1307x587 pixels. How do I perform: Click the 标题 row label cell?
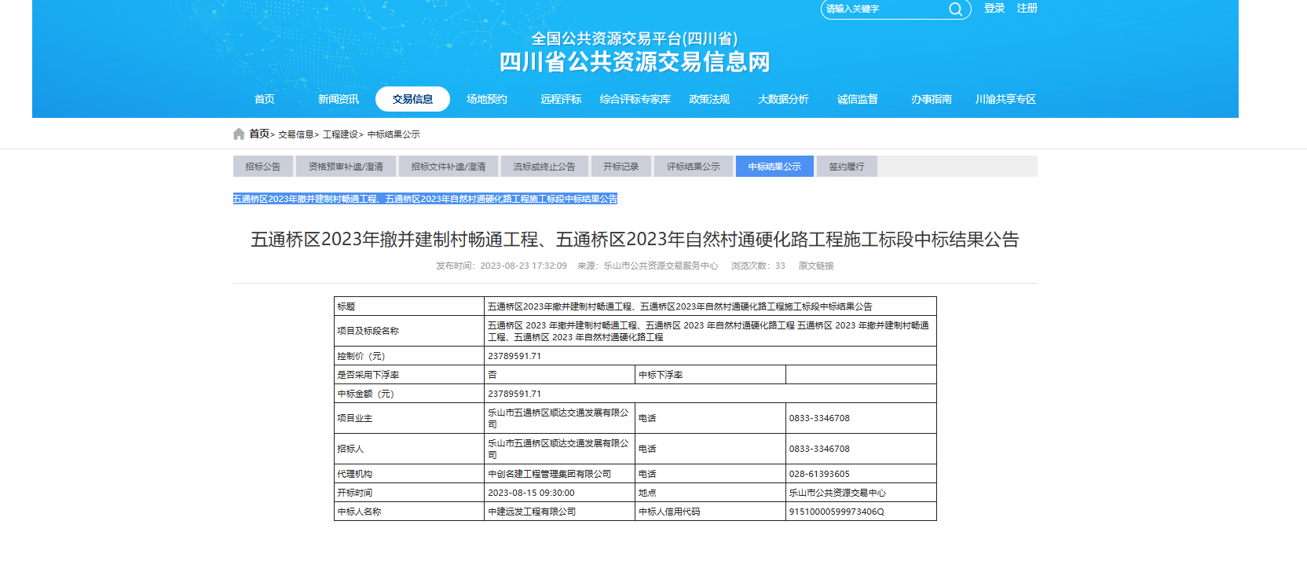(409, 306)
